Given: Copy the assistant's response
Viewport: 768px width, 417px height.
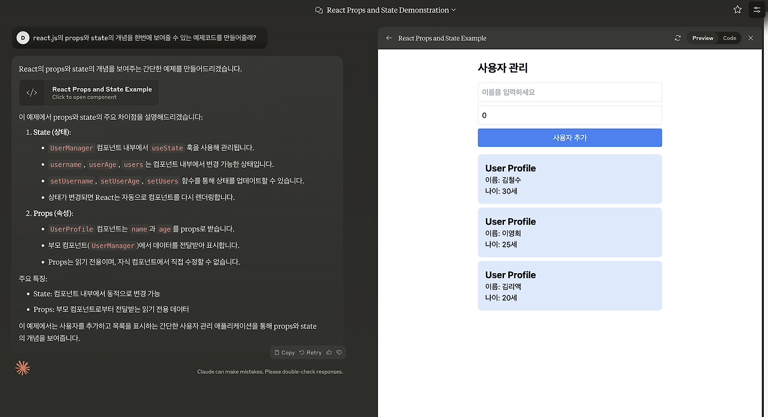Looking at the screenshot, I should (283, 352).
